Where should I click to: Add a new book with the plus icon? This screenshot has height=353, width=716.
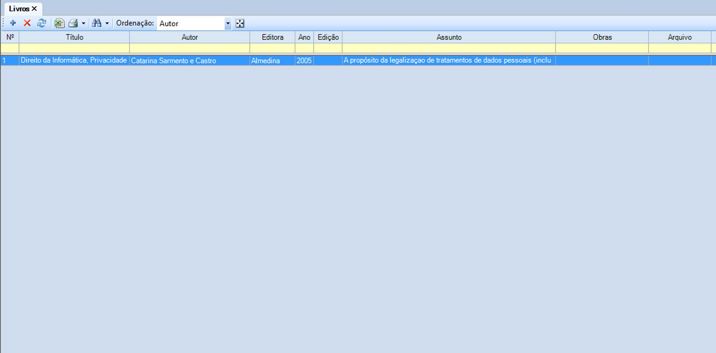click(x=13, y=23)
